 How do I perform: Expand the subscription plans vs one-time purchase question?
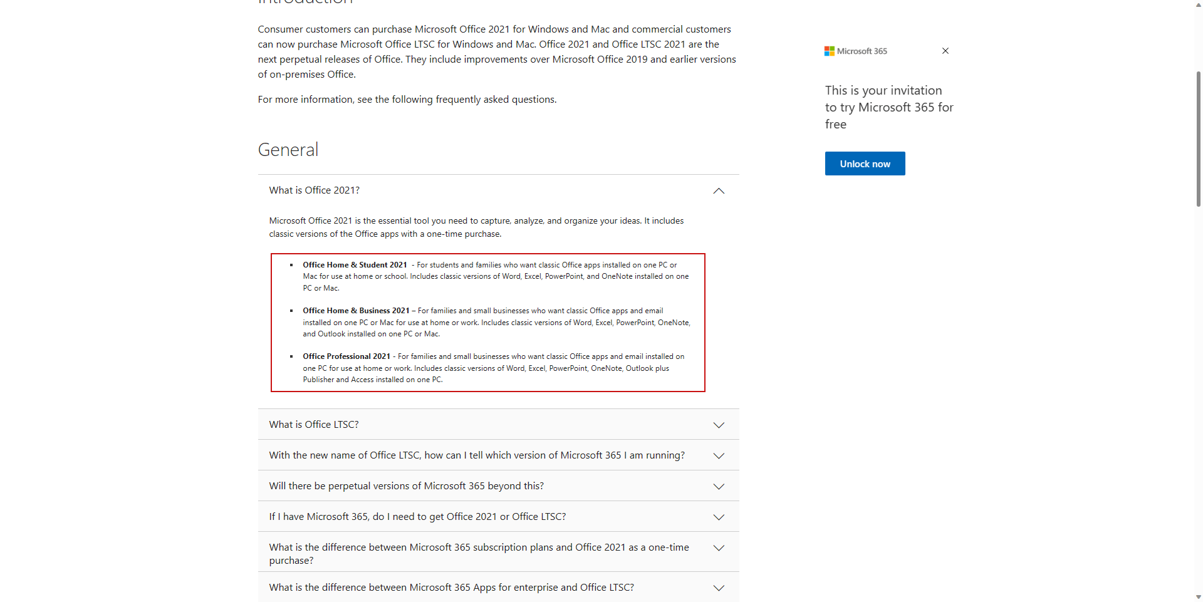click(498, 552)
